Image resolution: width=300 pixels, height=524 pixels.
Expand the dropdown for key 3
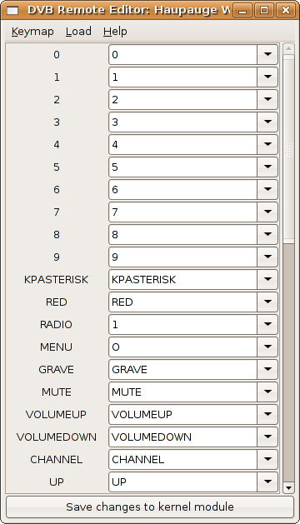[267, 122]
